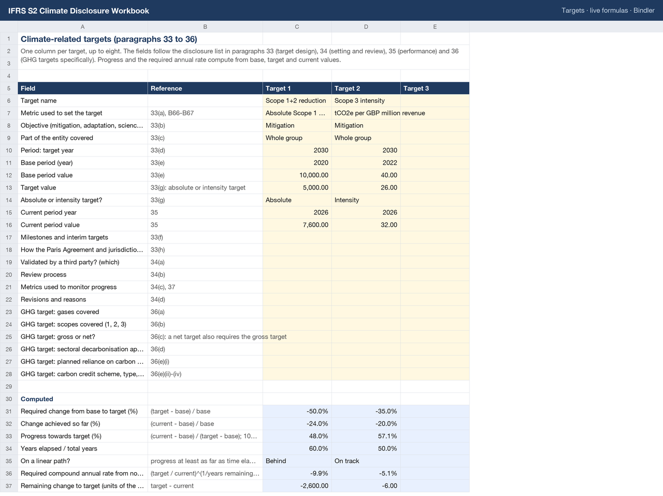This screenshot has height=496, width=663.
Task: Click the 'Milestones and interim targets' label
Action: (x=64, y=238)
